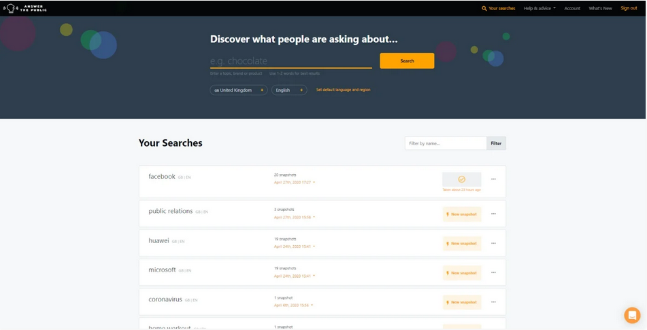Click the Answer The Public logo
Image resolution: width=647 pixels, height=330 pixels.
[x=24, y=8]
